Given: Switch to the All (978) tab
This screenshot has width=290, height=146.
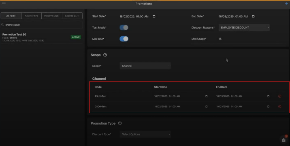Looking at the screenshot, I should pos(11,16).
